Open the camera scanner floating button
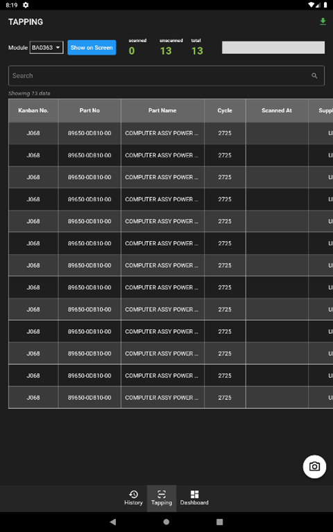 point(314,466)
